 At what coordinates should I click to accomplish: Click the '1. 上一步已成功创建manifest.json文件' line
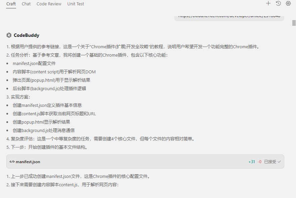(79, 176)
